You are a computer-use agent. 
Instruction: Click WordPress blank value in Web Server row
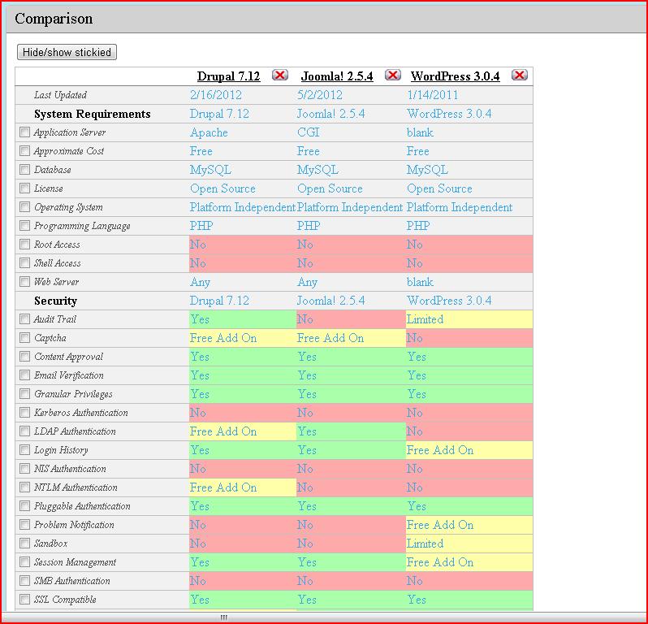pyautogui.click(x=420, y=282)
